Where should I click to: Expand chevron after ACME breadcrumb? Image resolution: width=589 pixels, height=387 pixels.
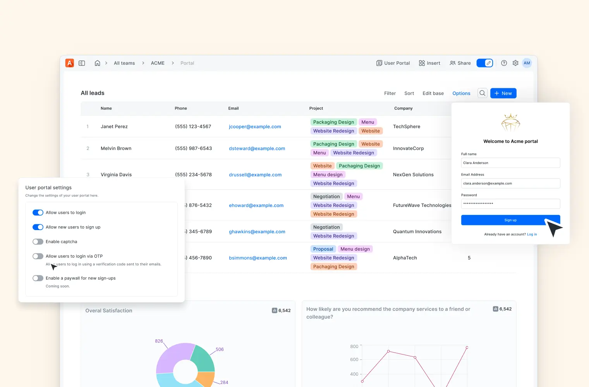173,63
